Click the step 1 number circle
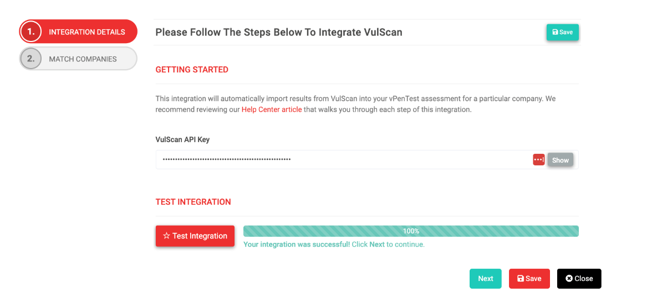Image resolution: width=652 pixels, height=307 pixels. [31, 32]
